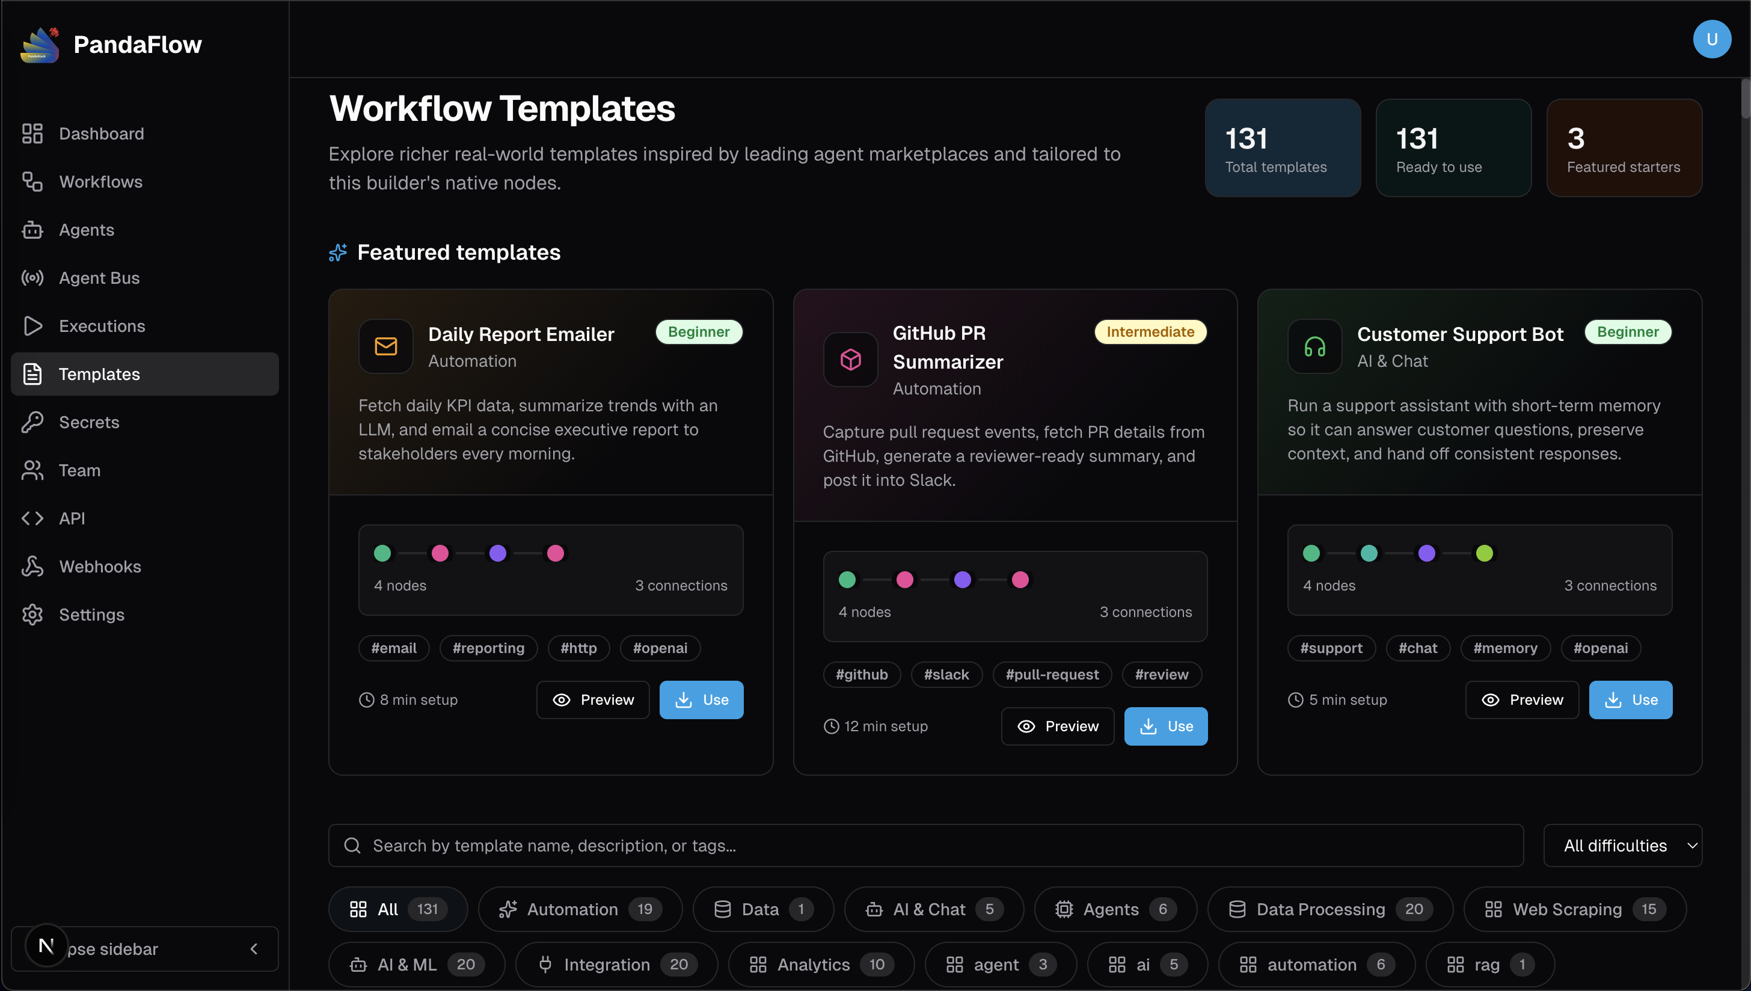Click the Settings gear icon
The image size is (1751, 991).
click(32, 615)
